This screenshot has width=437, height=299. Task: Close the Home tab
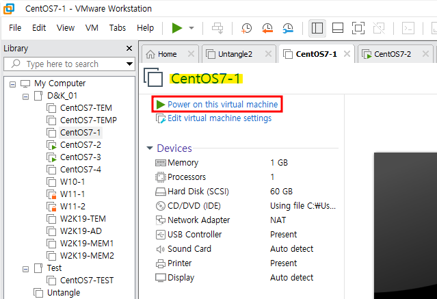pyautogui.click(x=191, y=53)
